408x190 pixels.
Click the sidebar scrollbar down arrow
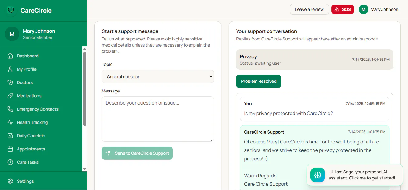[85, 169]
